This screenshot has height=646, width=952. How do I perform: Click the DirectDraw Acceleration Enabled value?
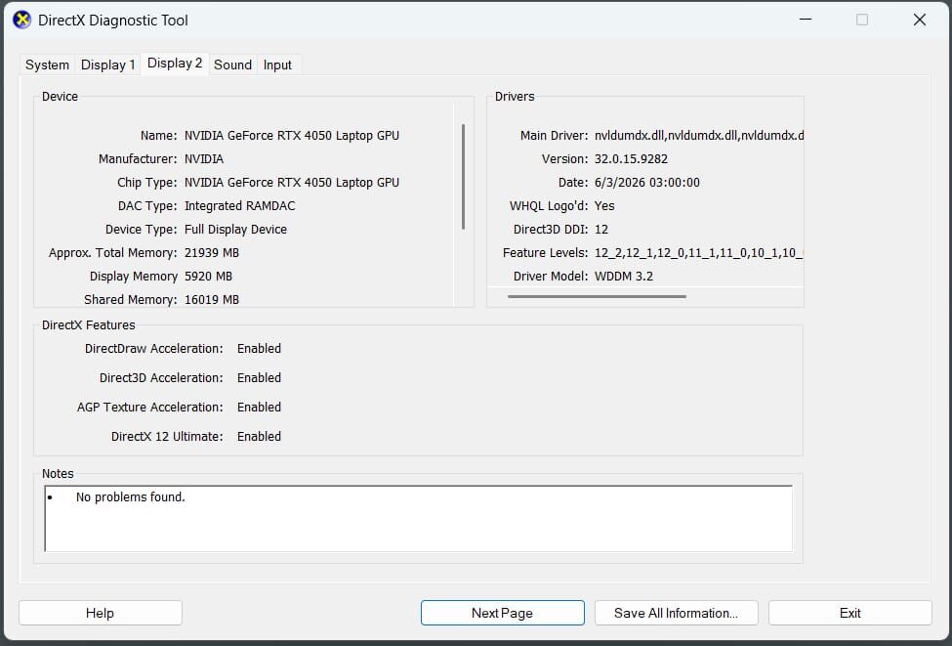tap(260, 349)
